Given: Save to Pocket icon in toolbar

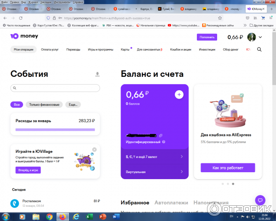Looking at the screenshot, I should pyautogui.click(x=247, y=18).
